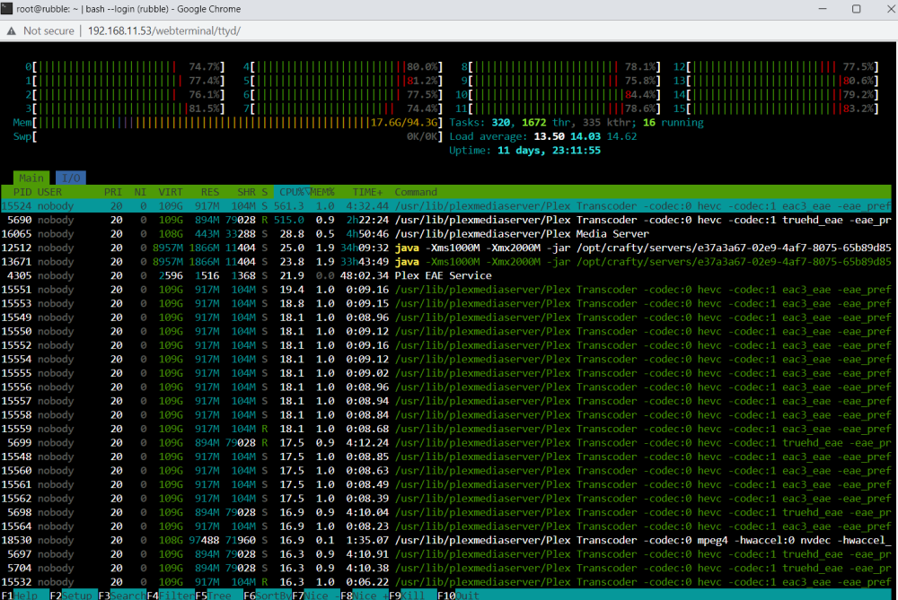Viewport: 898px width, 600px height.
Task: Open the F6 SortBy menu
Action: pyautogui.click(x=268, y=595)
